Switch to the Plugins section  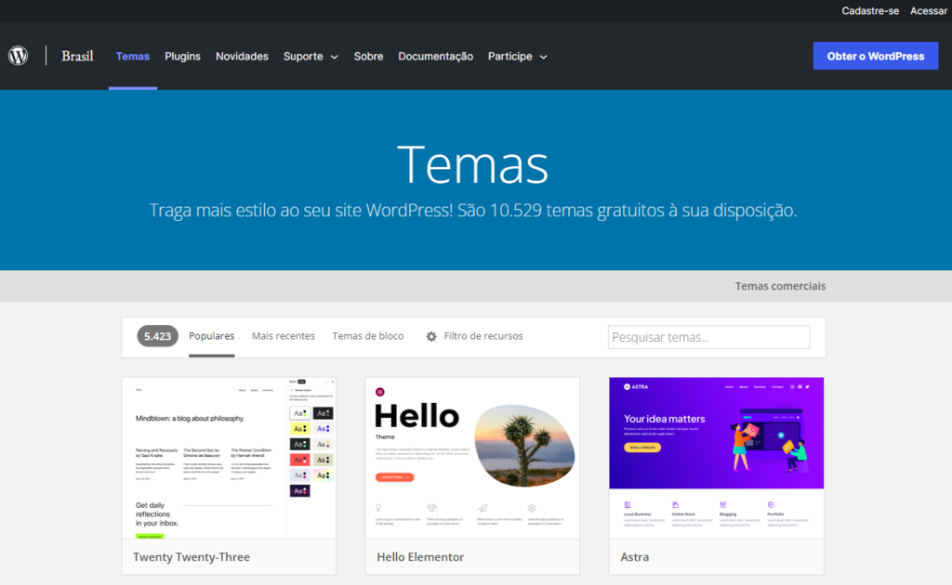click(x=182, y=56)
